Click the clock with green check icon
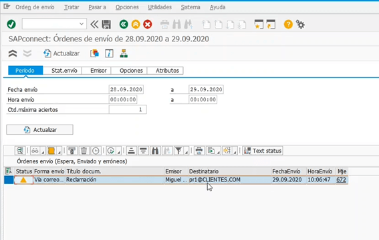Viewport: 379px width, 240px height. point(111,151)
